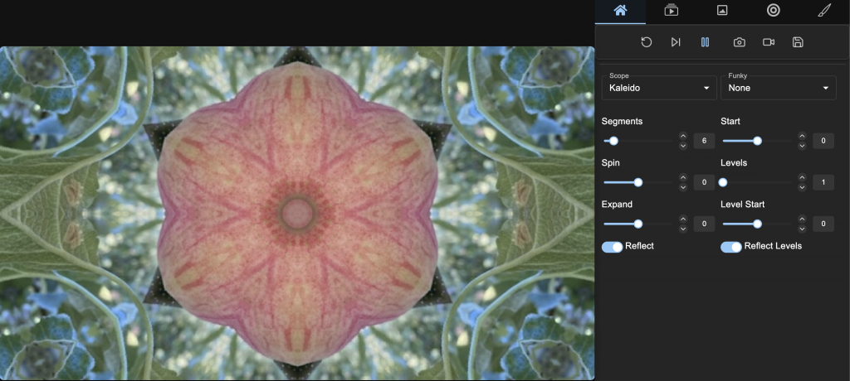Save using the floppy disk icon

click(x=798, y=42)
